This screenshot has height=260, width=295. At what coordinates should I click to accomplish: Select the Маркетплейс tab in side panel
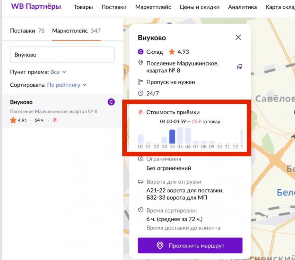click(x=76, y=31)
